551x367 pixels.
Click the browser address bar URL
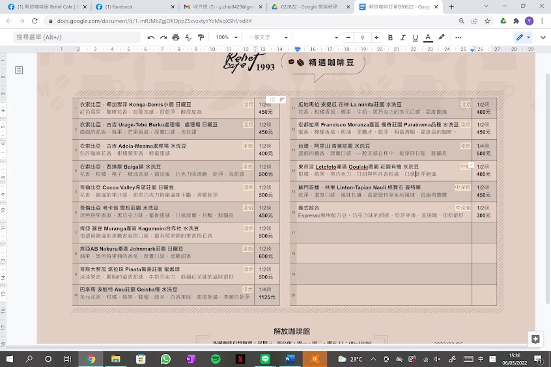tap(154, 21)
